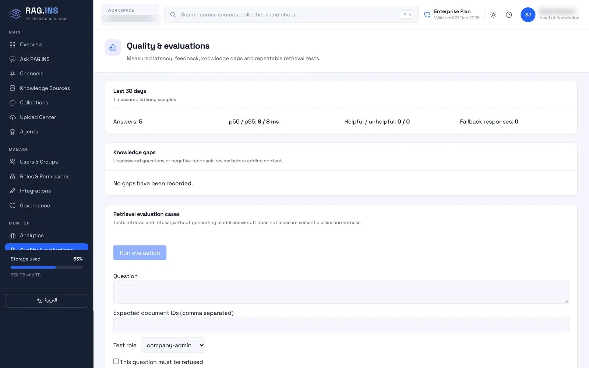Open the Test role dropdown
Viewport: 589px width, 368px height.
click(x=173, y=345)
